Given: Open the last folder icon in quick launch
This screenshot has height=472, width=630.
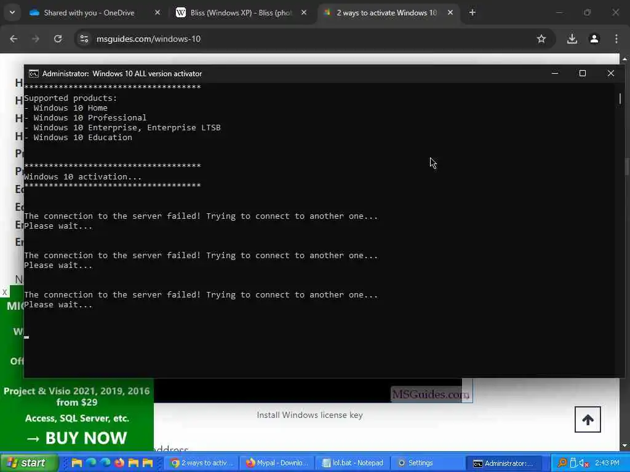Looking at the screenshot, I should [x=148, y=463].
